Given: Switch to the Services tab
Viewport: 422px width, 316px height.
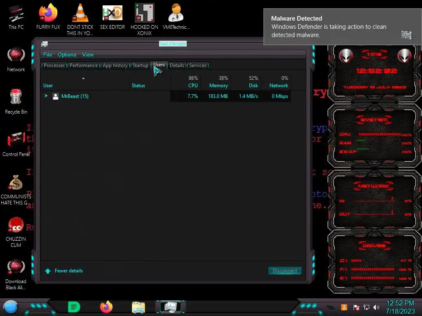Looking at the screenshot, I should (198, 65).
